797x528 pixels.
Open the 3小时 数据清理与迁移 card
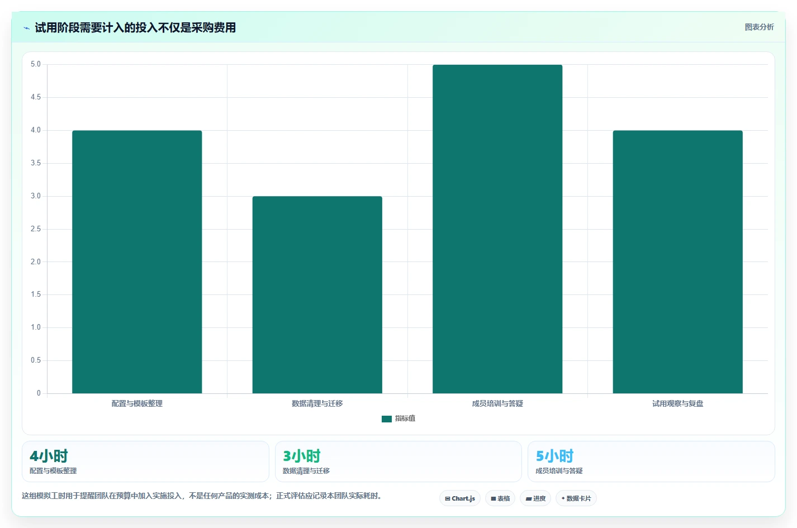click(x=399, y=462)
